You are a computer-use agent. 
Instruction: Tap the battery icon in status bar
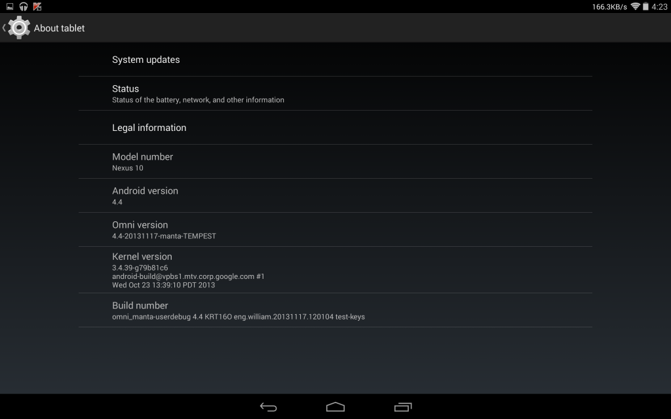[645, 7]
